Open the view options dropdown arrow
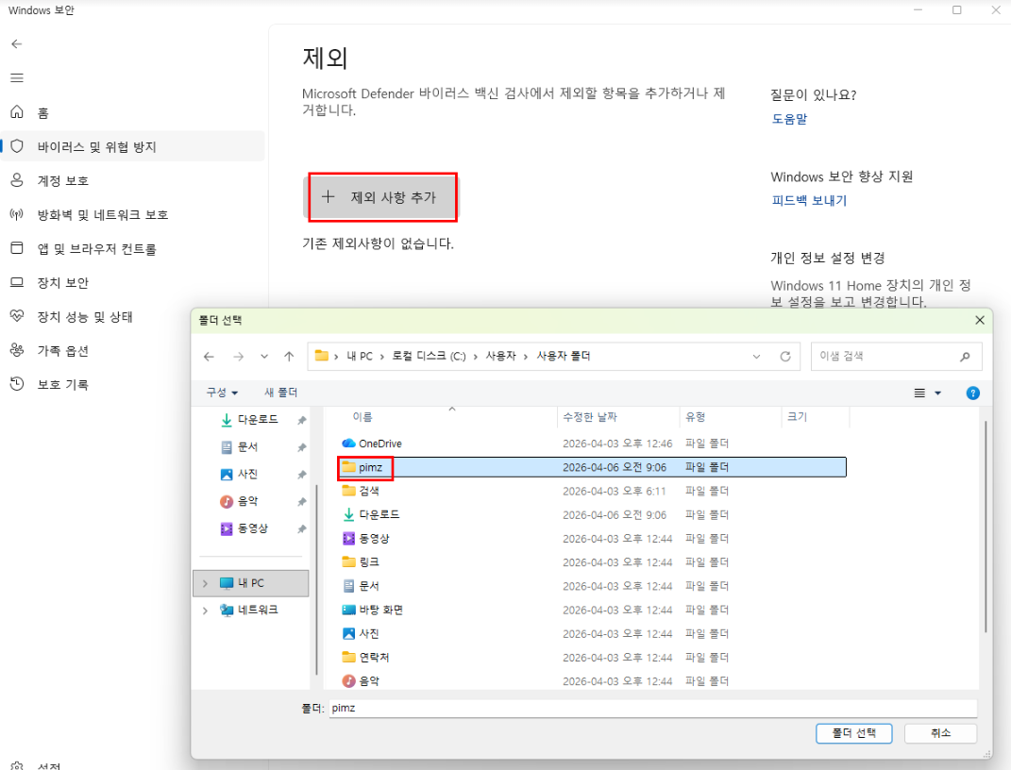Image resolution: width=1011 pixels, height=770 pixels. point(937,393)
